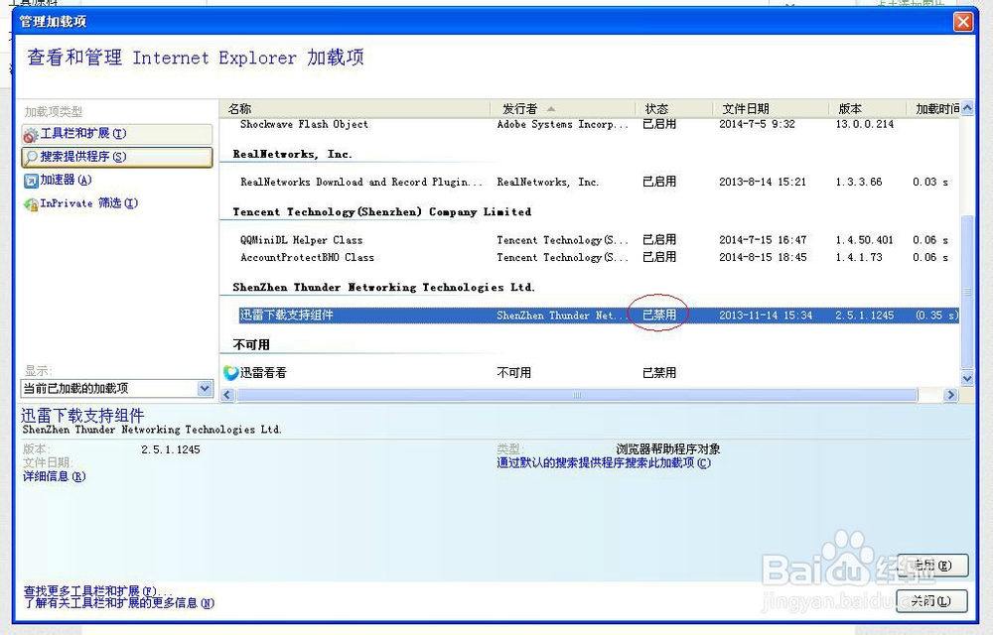Select the search providers magnifier icon

(31, 157)
